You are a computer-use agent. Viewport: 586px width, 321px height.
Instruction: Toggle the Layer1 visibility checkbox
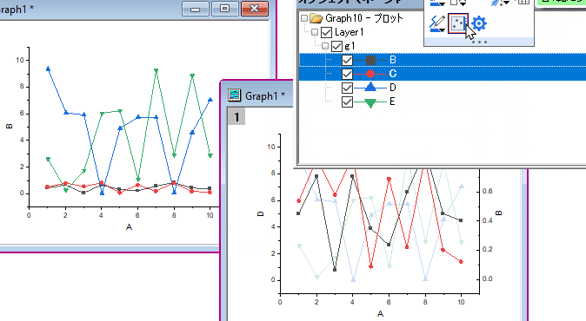[x=326, y=32]
